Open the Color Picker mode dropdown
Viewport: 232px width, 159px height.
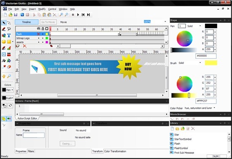click(214, 108)
